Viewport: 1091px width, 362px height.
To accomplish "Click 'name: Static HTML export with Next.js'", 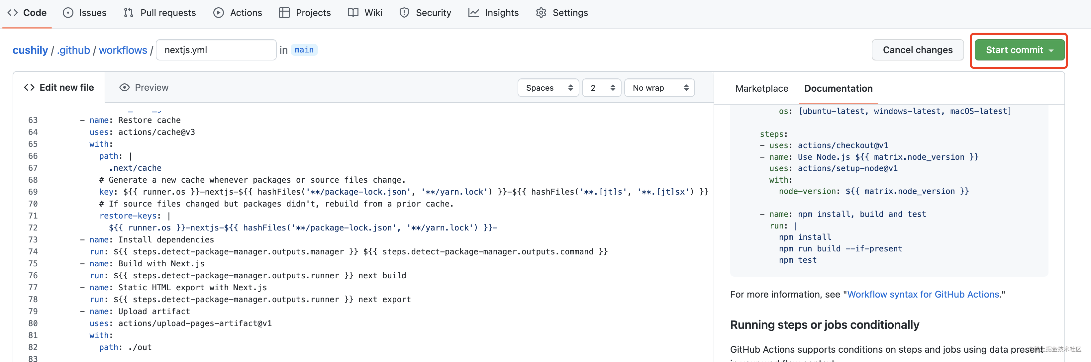I will coord(178,288).
